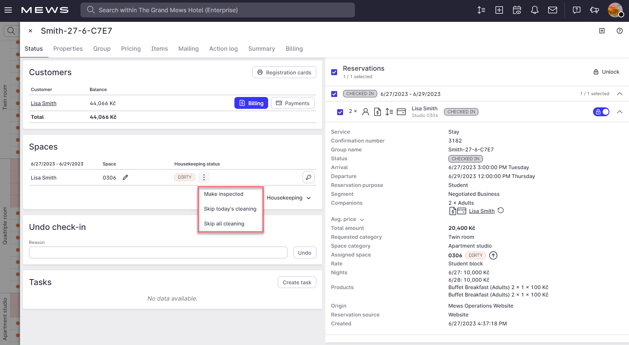Open the hamburger main menu
This screenshot has height=345, width=629.
(8, 10)
